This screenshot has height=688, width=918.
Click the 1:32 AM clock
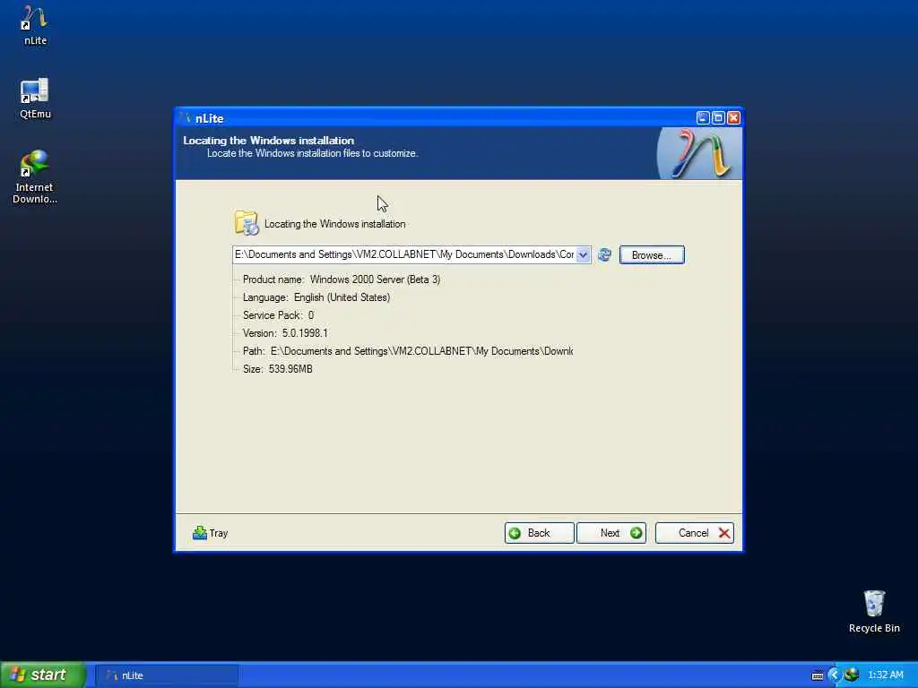coord(885,675)
